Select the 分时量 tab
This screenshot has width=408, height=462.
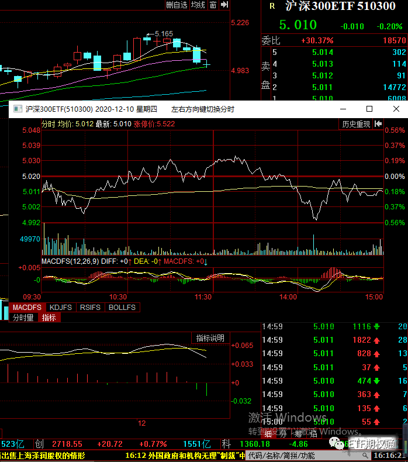tap(23, 318)
